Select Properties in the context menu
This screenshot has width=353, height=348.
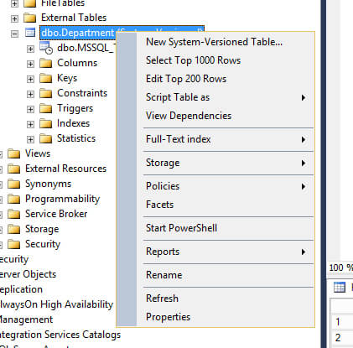pos(168,317)
